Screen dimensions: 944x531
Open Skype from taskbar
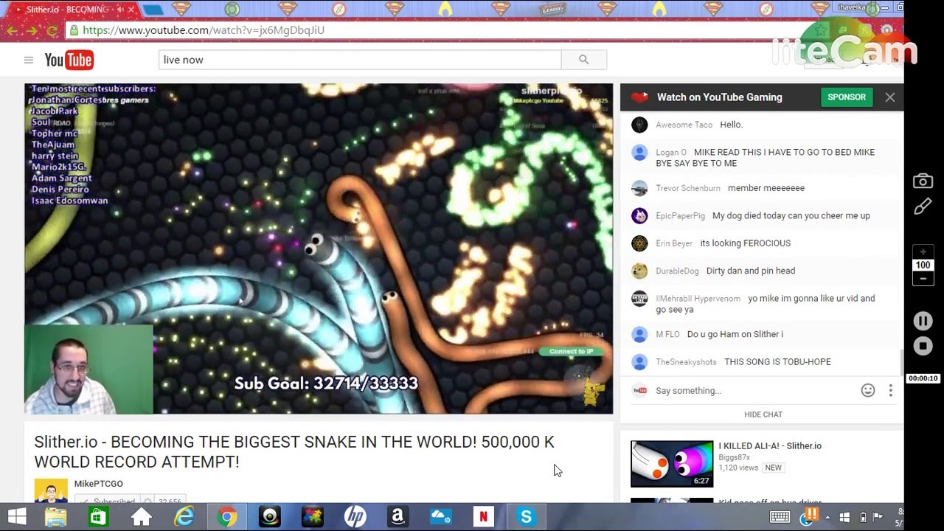click(526, 517)
